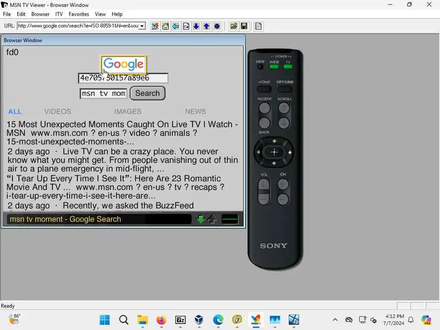Screen dimensions: 440x330
Task: Click the MSN TV butterfly toolbar icon
Action: click(x=155, y=26)
